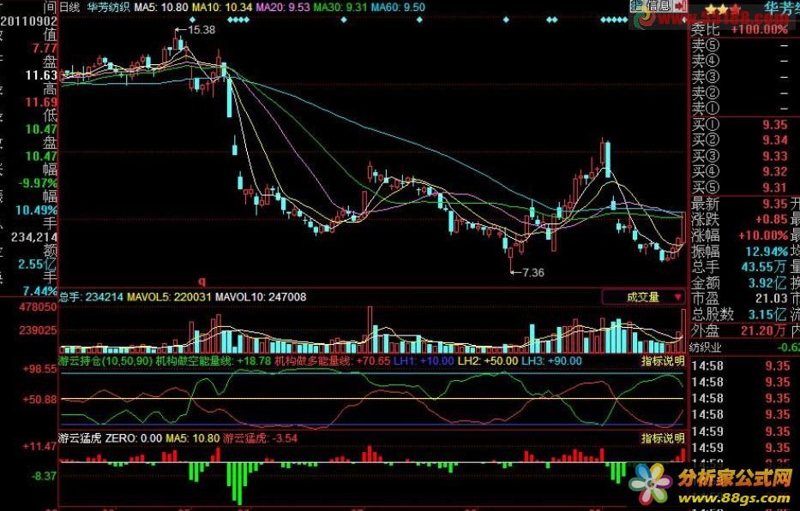Click the first gold rating star

click(x=710, y=10)
